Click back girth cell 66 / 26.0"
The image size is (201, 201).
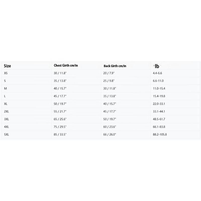click(110, 134)
